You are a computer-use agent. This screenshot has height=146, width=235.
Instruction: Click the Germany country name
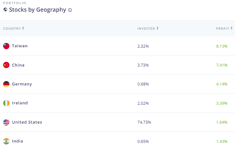[x=22, y=84]
